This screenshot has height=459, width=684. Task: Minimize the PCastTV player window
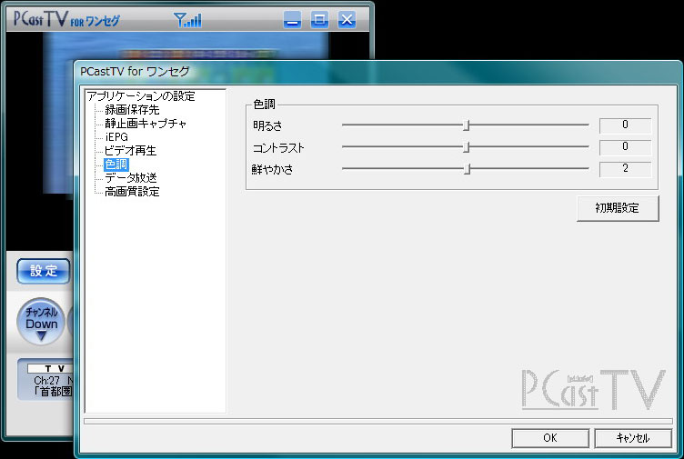point(292,19)
